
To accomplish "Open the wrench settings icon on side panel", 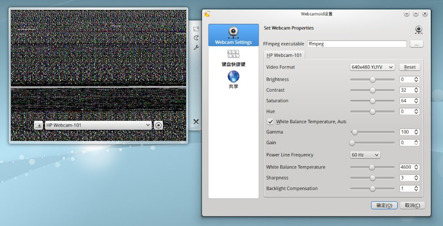I will click(196, 48).
